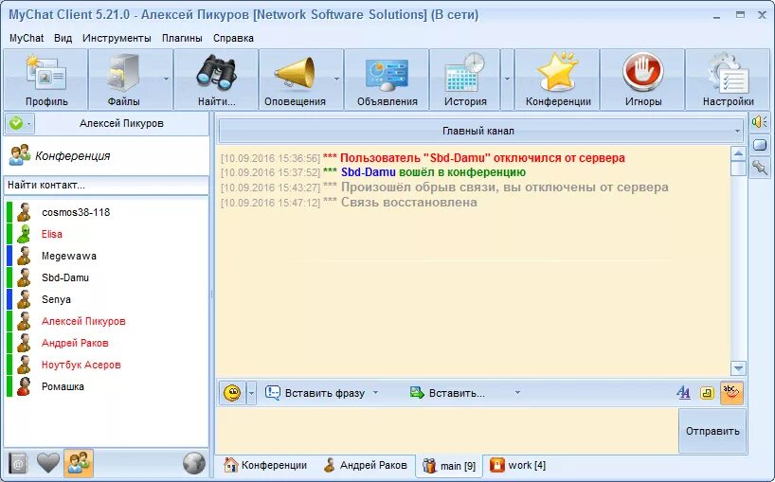The height and width of the screenshot is (482, 775).
Task: Expand the Вставить фразу dropdown arrow
Action: pos(375,393)
